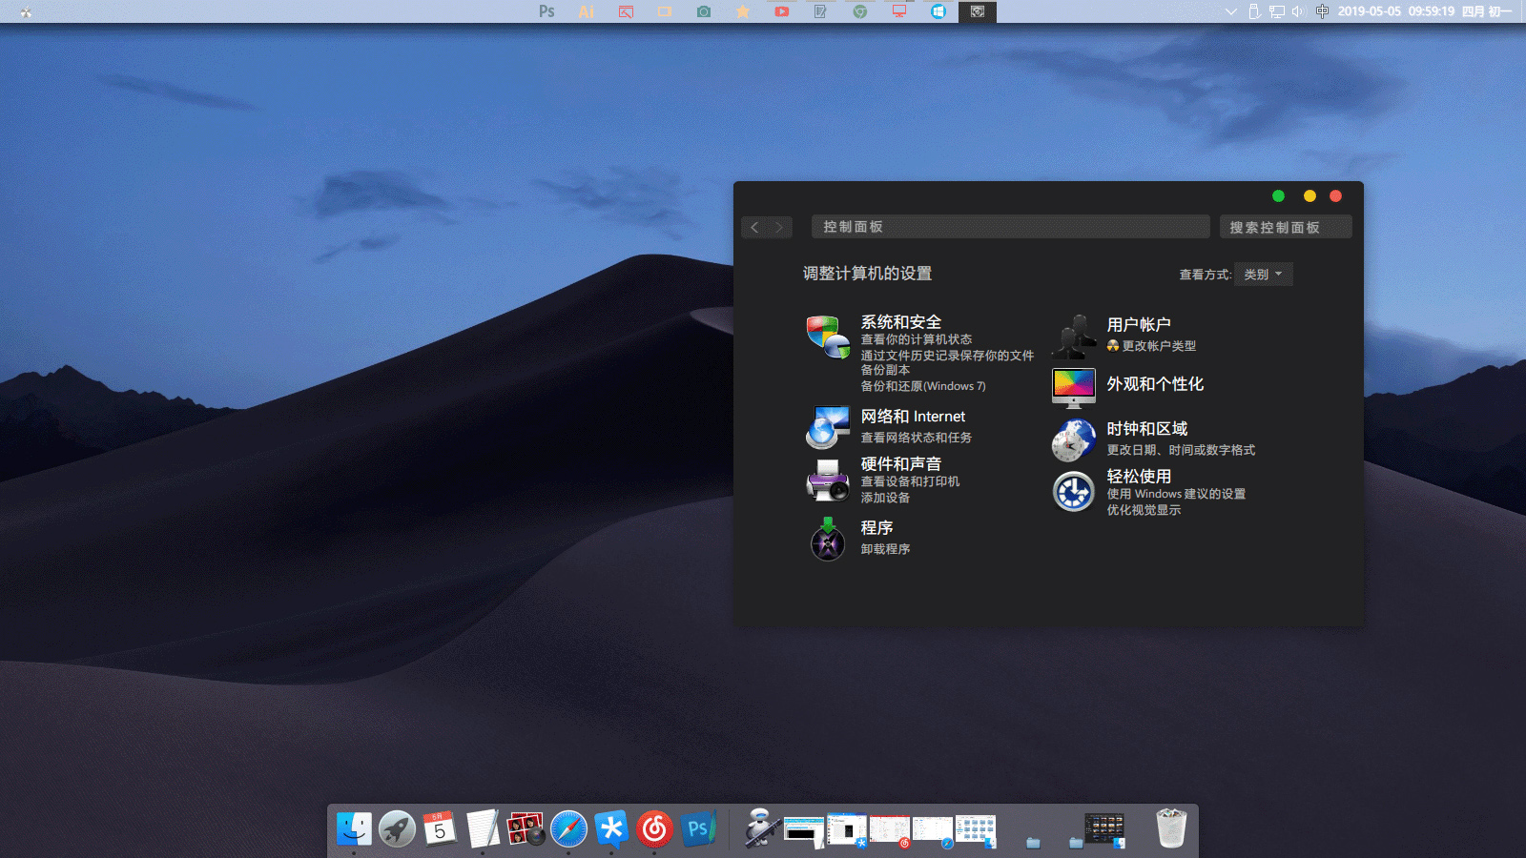Click 使用 Windows 建议的设置 link
The image size is (1526, 858).
coord(1176,494)
